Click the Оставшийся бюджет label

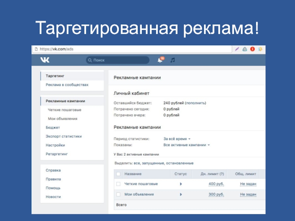coord(132,103)
